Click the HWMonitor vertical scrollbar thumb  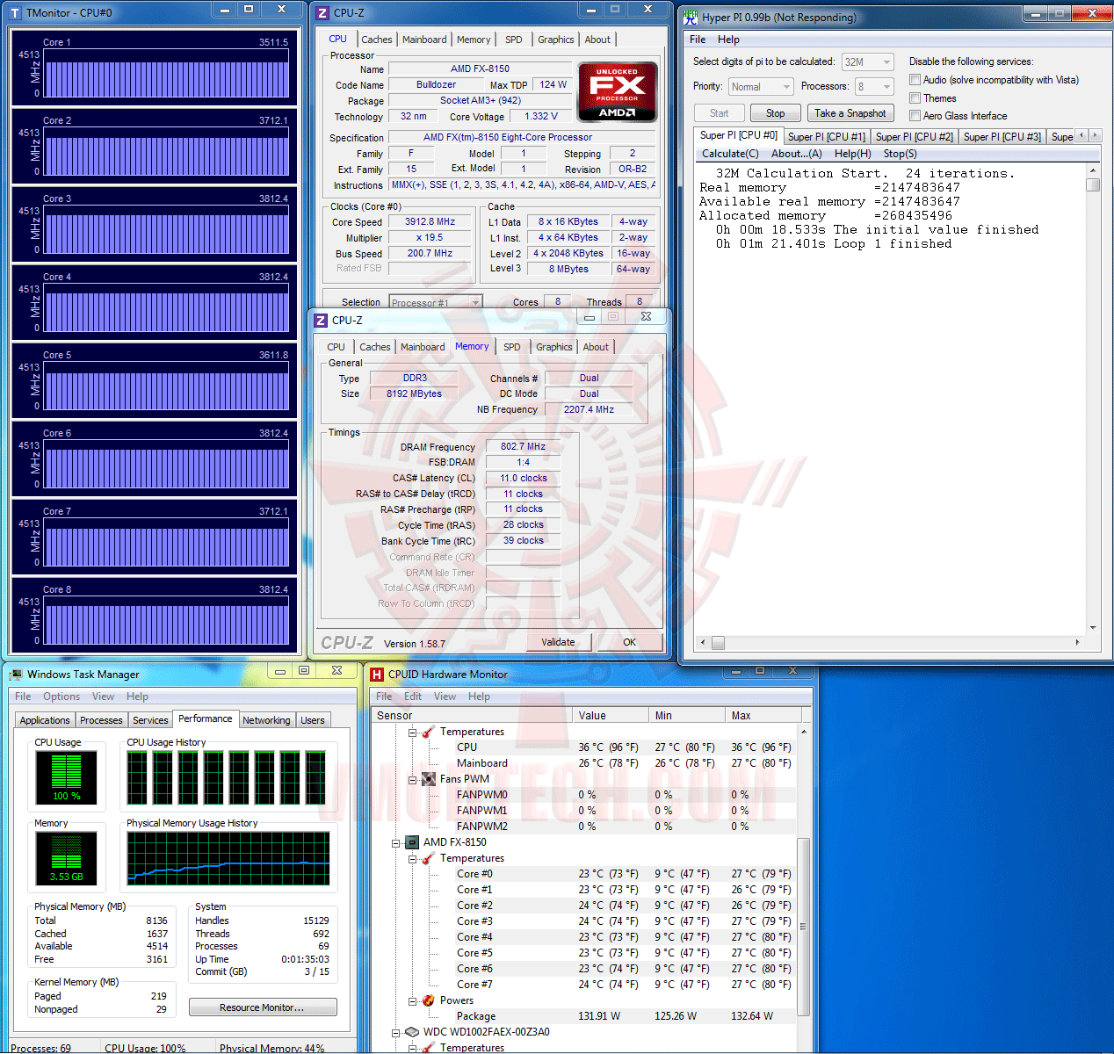coord(803,927)
